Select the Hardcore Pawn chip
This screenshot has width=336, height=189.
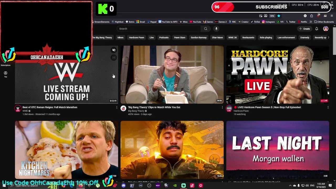(x=136, y=38)
